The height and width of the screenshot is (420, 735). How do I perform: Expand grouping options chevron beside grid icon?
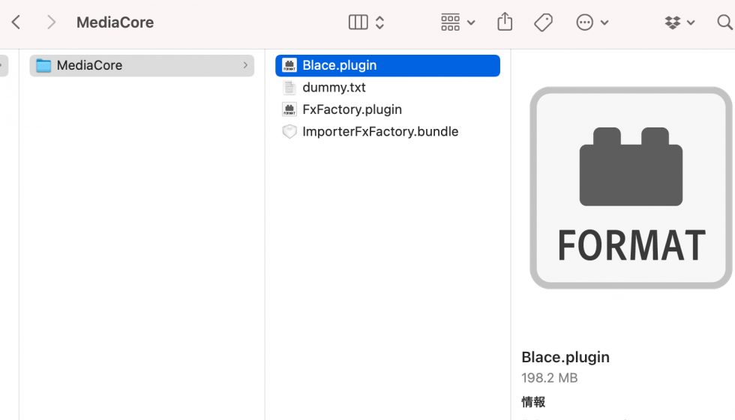(x=471, y=22)
